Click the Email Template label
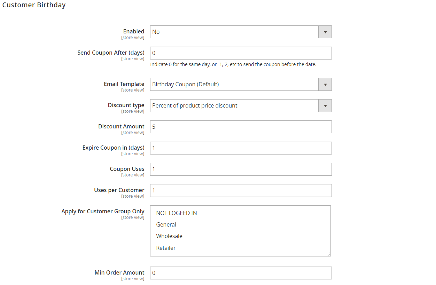This screenshot has height=285, width=436. click(124, 84)
